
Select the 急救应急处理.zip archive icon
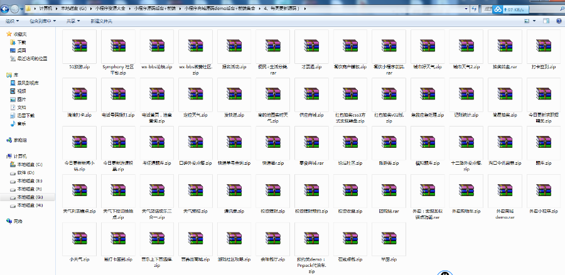pyautogui.click(x=428, y=94)
